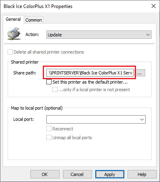Expand the Local port combo box
The image size is (160, 182).
click(x=96, y=119)
